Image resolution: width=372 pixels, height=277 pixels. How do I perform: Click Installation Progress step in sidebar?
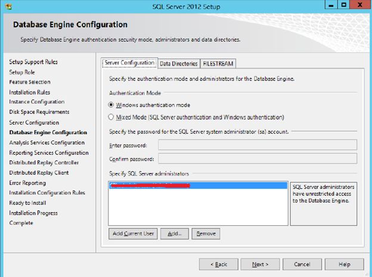(33, 213)
